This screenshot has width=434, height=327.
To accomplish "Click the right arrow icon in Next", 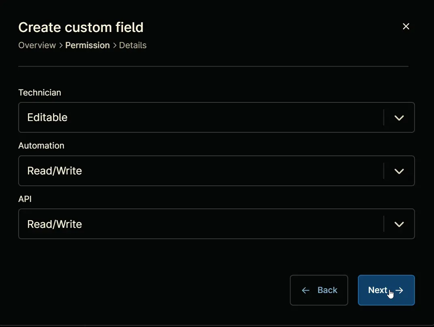I will click(x=400, y=290).
